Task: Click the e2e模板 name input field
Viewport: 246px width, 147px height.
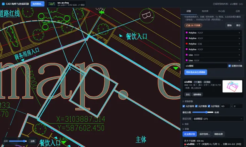Action: 206,66
